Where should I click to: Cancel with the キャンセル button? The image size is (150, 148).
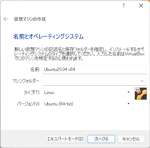pos(131,139)
